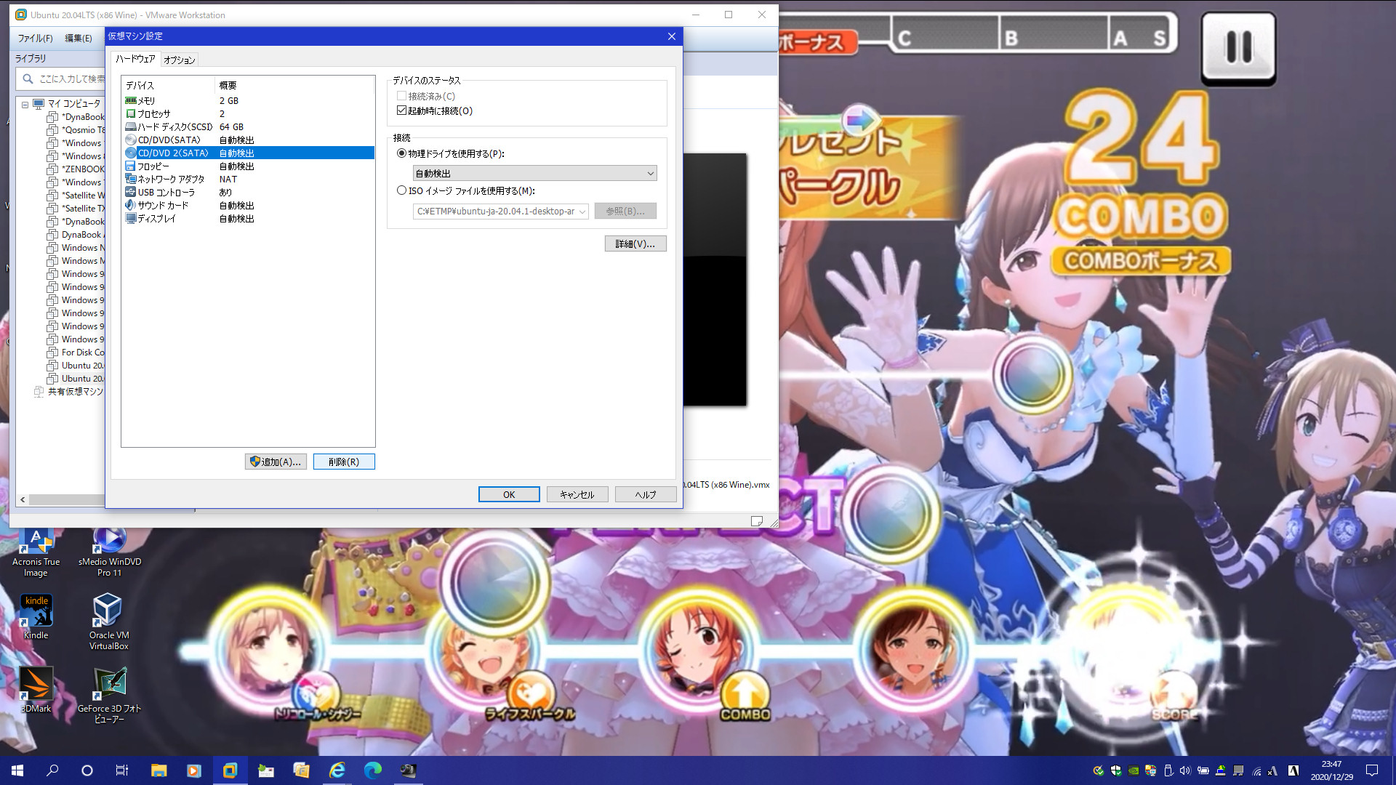Select the ハード ディスク(SCSI) device
The image size is (1396, 785).
point(248,126)
